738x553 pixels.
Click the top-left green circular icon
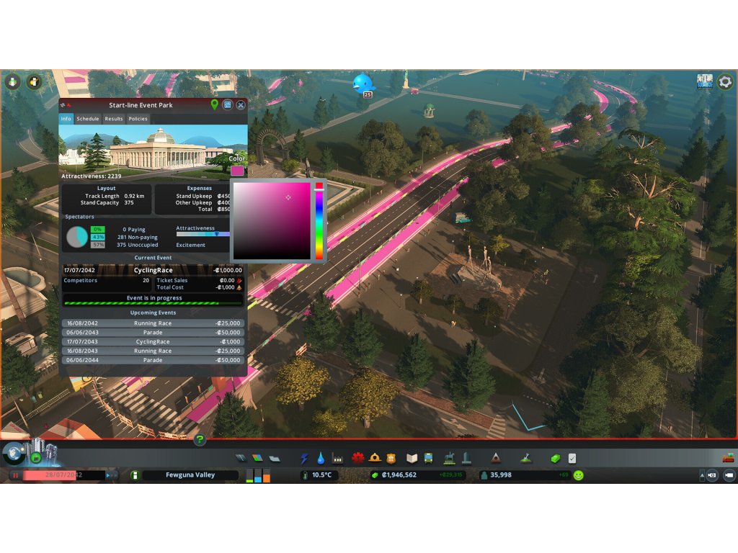point(13,82)
